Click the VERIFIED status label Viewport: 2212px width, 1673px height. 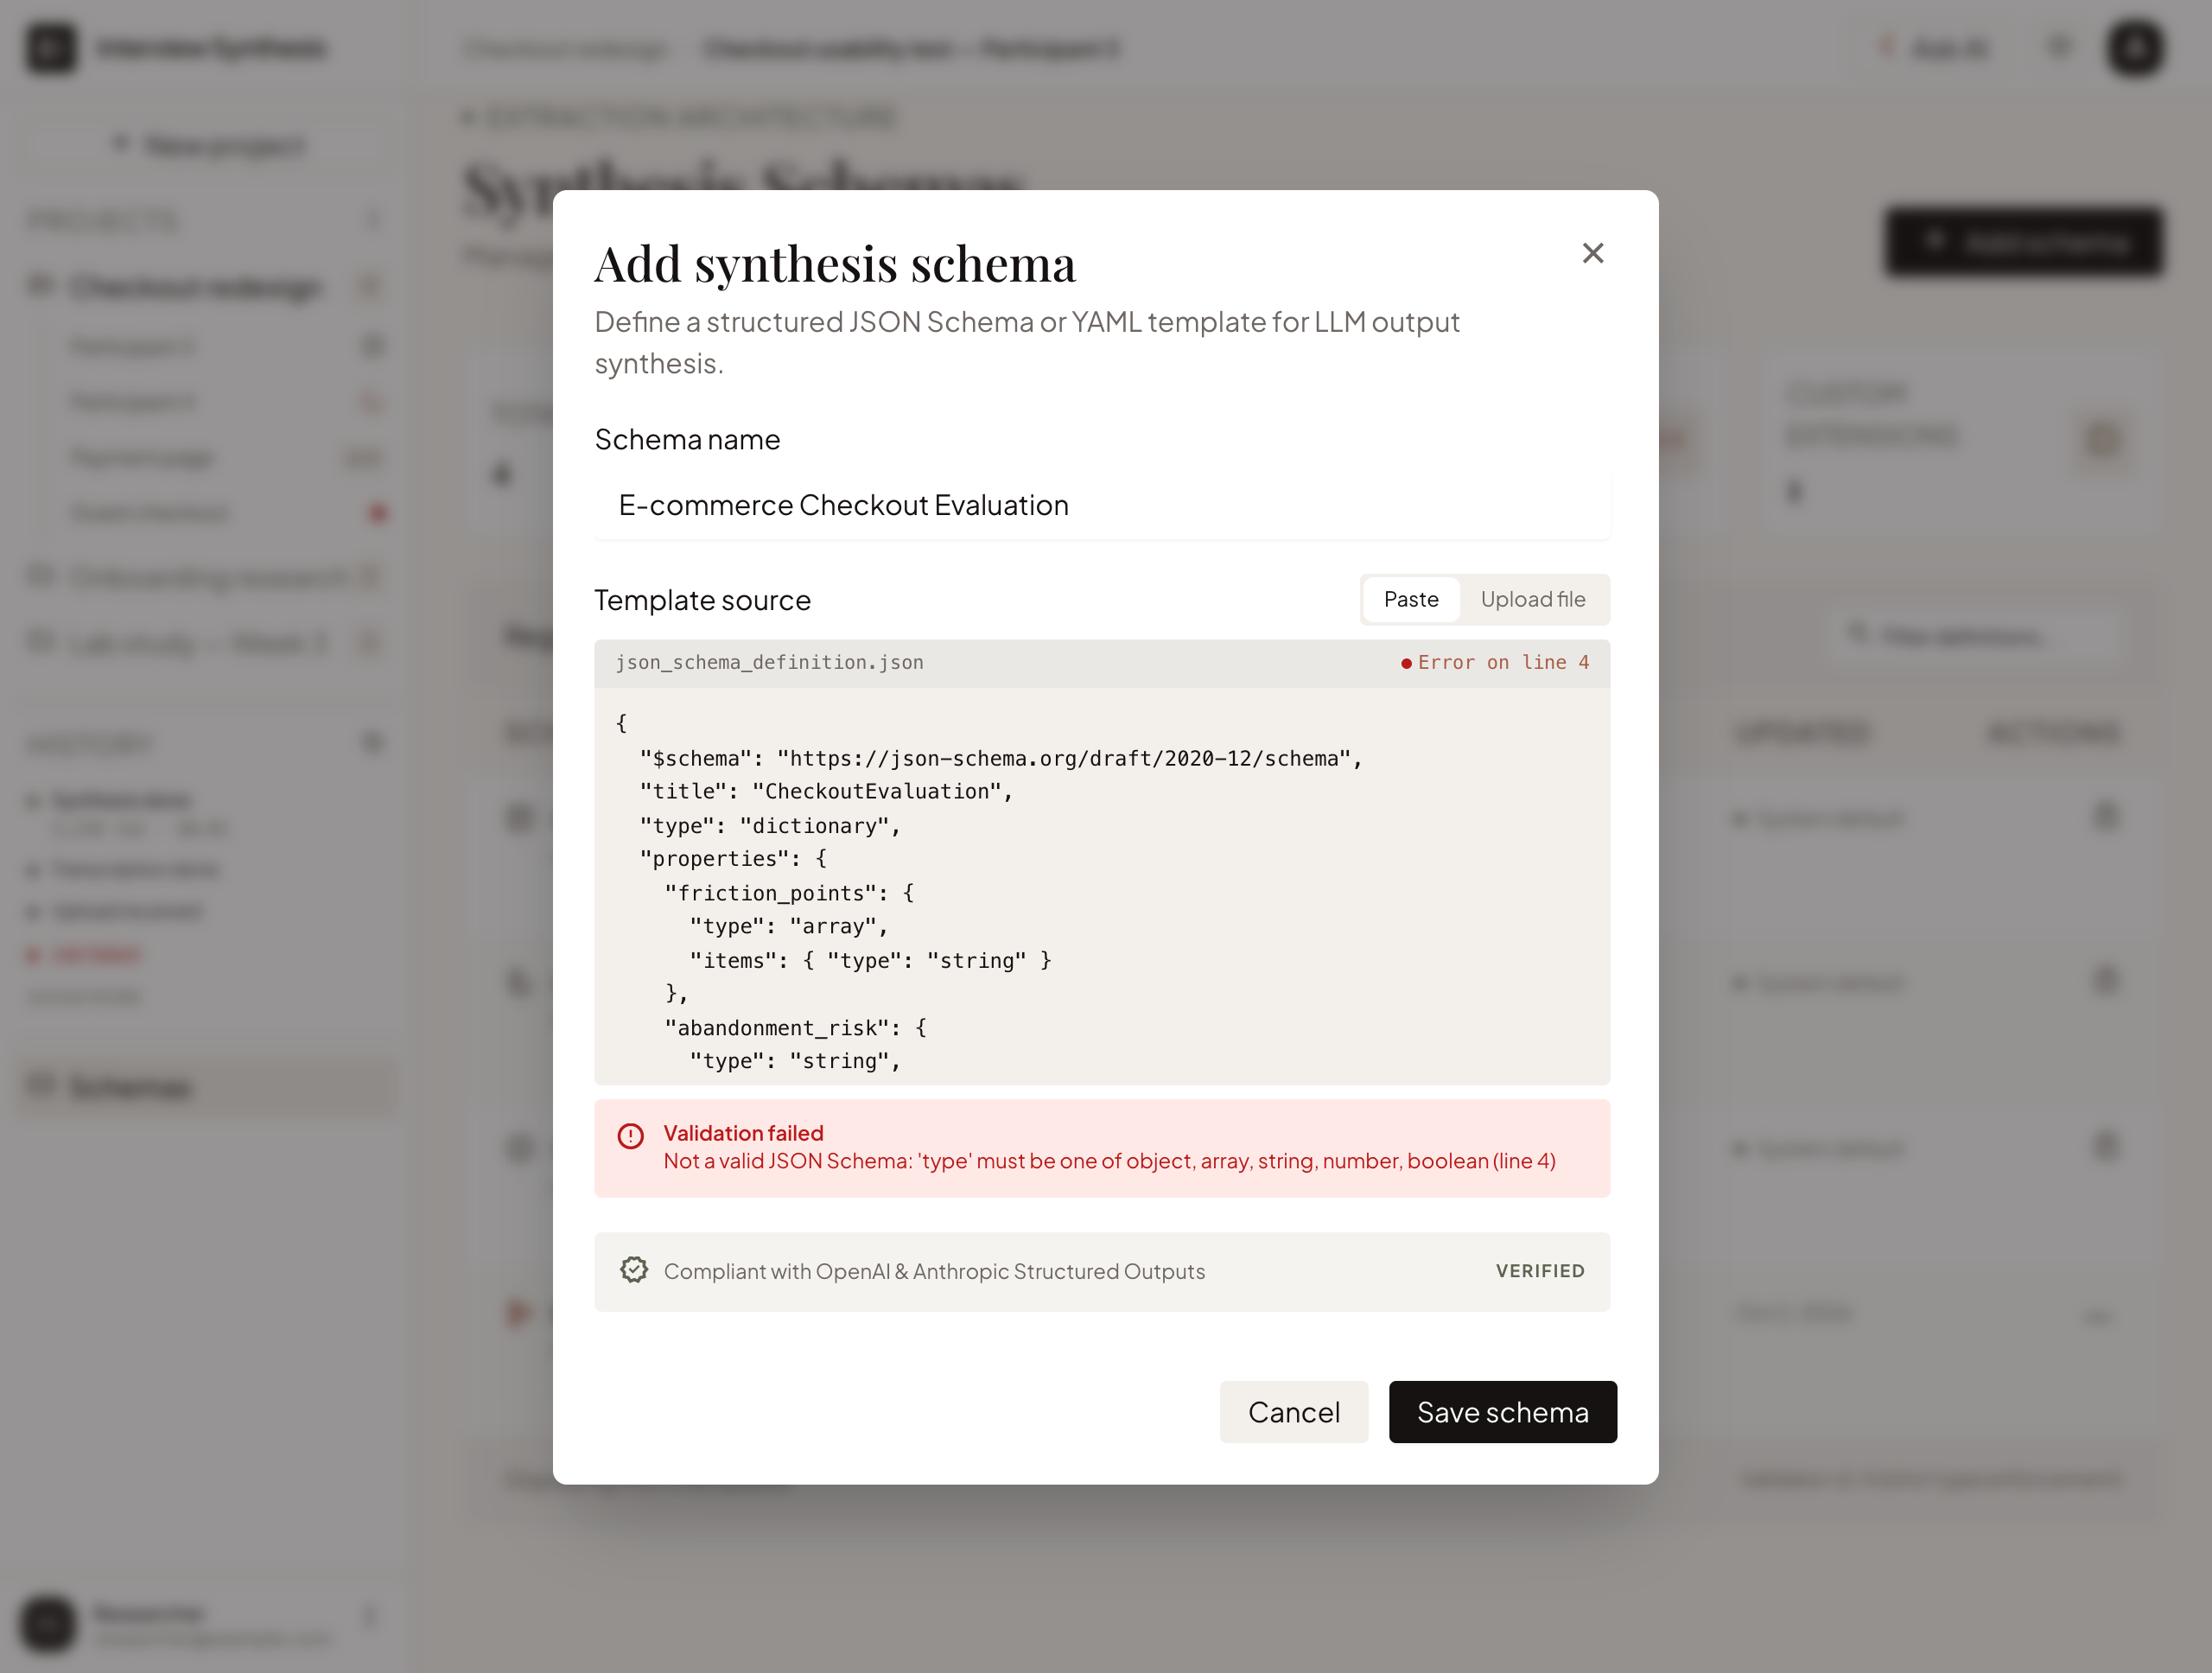[x=1539, y=1270]
